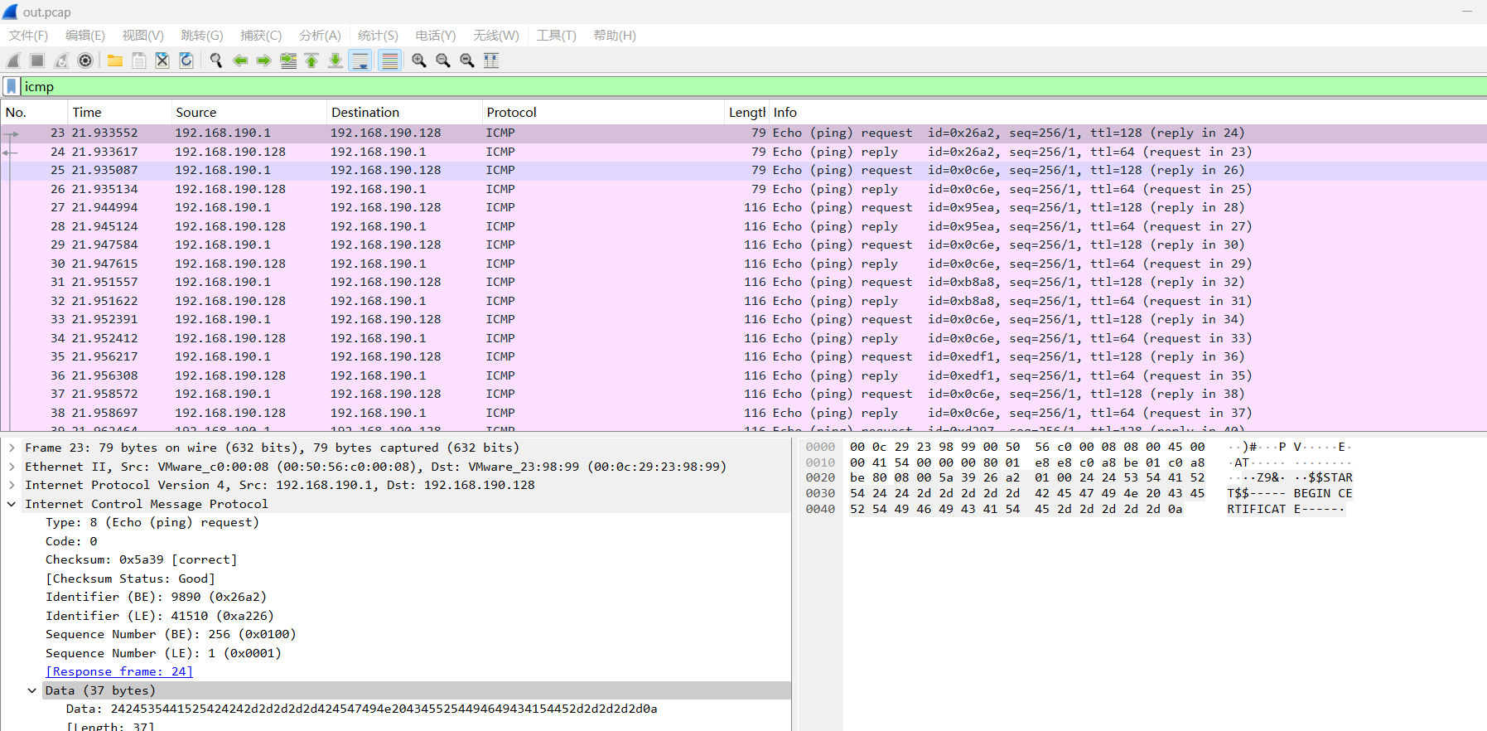This screenshot has height=731, width=1487.
Task: Reload the capture file icon
Action: point(186,61)
